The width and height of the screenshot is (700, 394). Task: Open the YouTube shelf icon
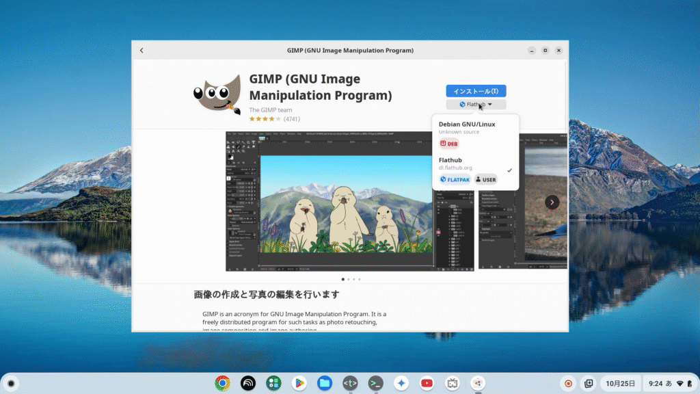pyautogui.click(x=427, y=383)
